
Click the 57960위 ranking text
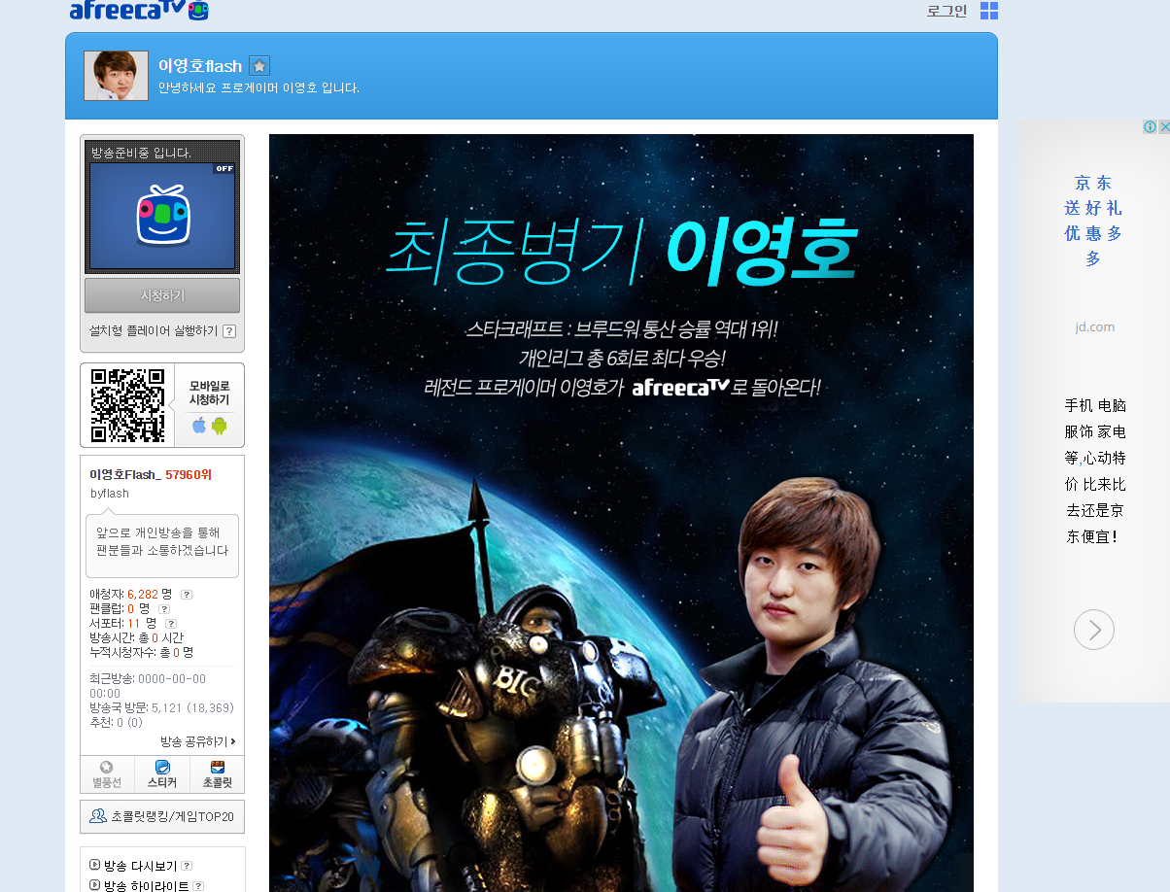189,474
